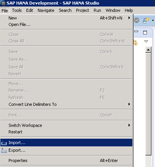Minimize the view panel
This screenshot has height=167, width=155.
click(136, 31)
